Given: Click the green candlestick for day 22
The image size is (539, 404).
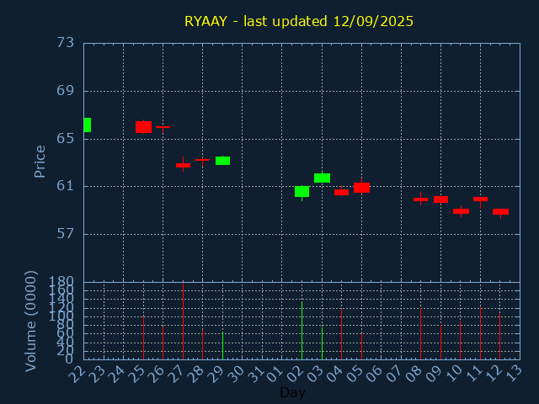Looking at the screenshot, I should pyautogui.click(x=88, y=125).
